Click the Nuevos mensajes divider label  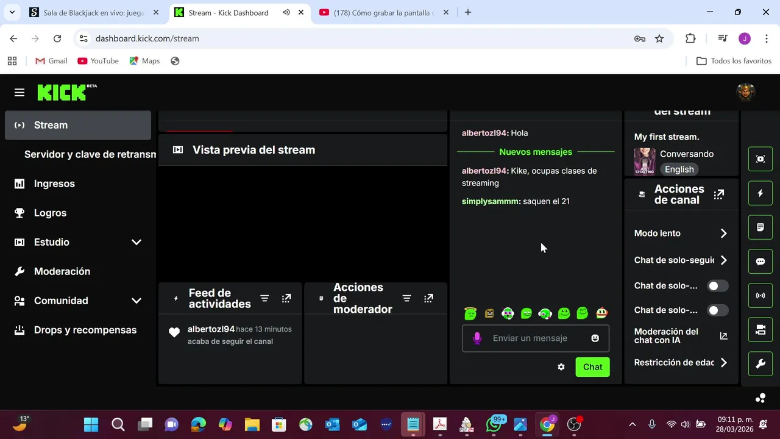point(536,152)
